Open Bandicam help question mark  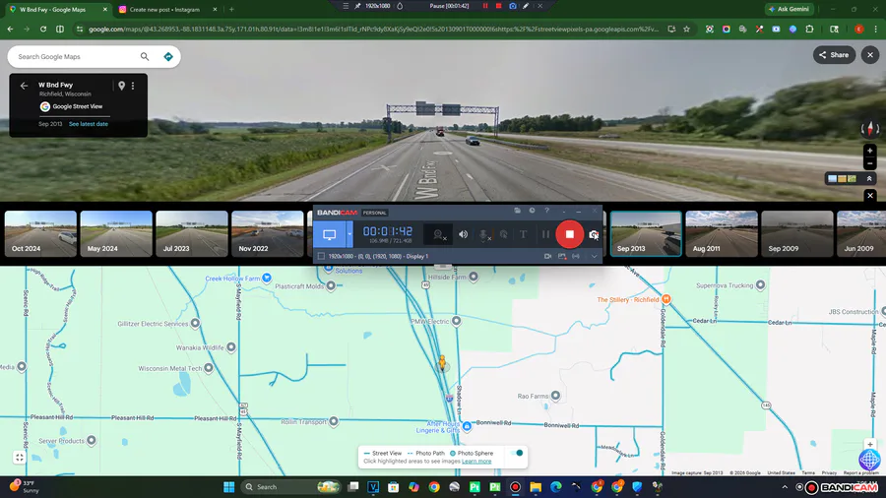546,211
